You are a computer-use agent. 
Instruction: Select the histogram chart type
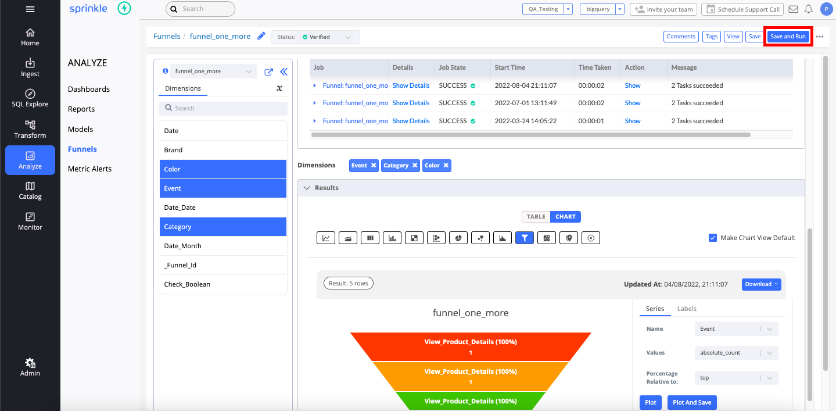click(x=503, y=238)
